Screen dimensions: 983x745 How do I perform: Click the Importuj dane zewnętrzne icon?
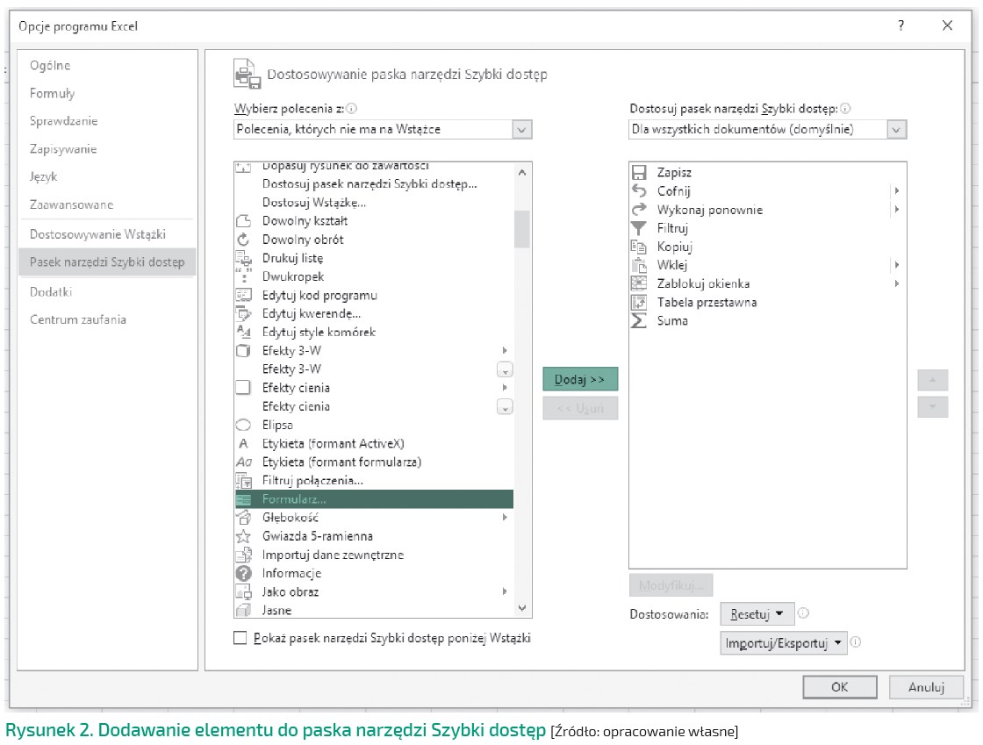pos(243,555)
